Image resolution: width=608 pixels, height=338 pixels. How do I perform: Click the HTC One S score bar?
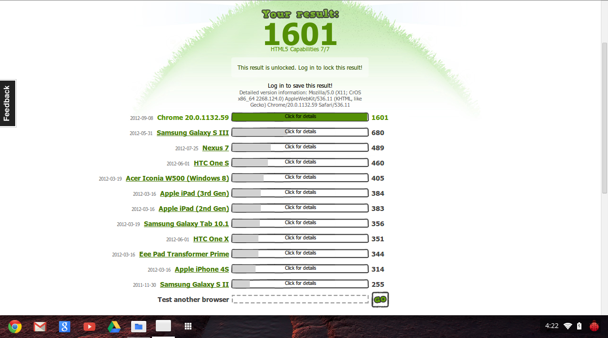coord(300,163)
